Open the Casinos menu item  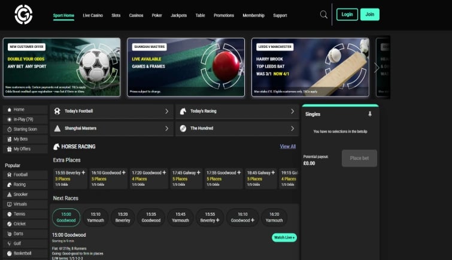coord(136,16)
